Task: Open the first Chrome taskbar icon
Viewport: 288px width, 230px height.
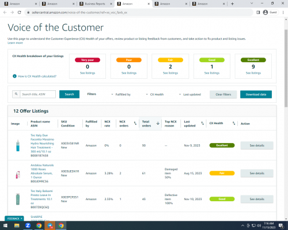Action: point(39,225)
